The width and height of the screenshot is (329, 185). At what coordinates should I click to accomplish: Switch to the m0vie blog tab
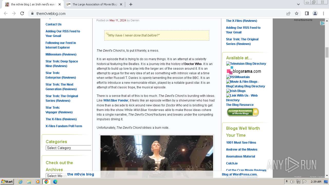pos(33,4)
